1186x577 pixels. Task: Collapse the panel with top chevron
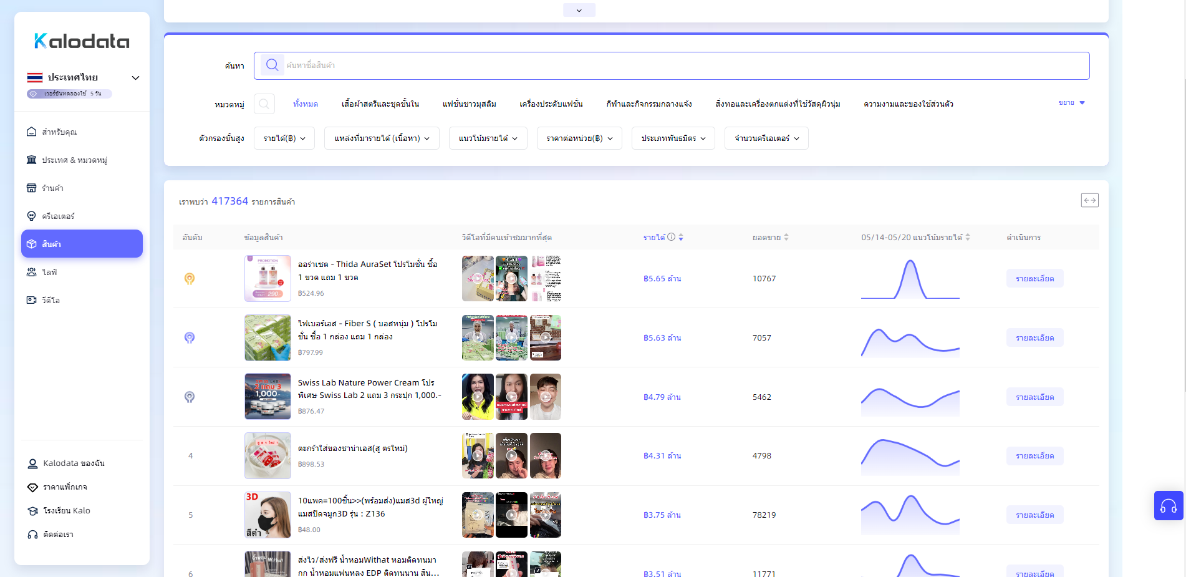[579, 10]
